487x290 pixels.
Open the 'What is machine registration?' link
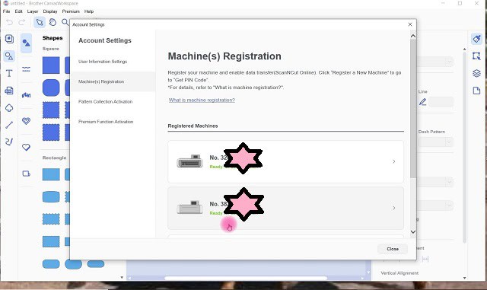202,100
